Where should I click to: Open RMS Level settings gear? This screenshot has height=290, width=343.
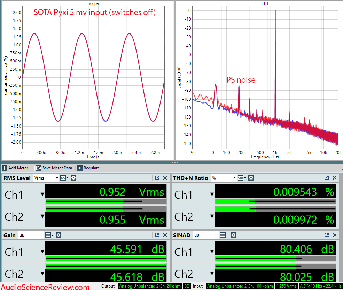(73, 178)
